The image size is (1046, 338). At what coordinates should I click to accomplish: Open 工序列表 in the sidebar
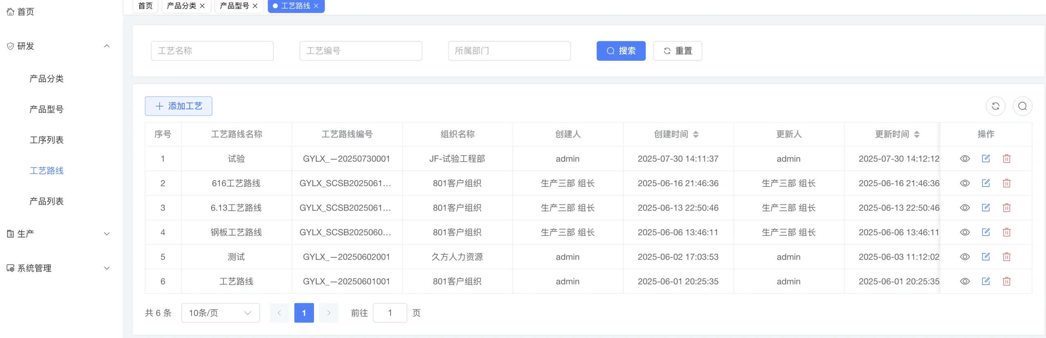click(47, 140)
